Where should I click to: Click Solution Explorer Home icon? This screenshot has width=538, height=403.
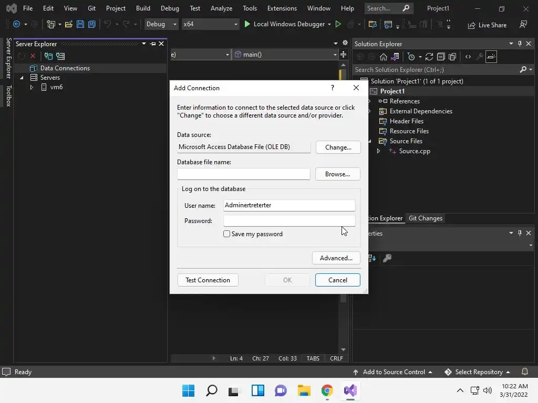(x=383, y=57)
